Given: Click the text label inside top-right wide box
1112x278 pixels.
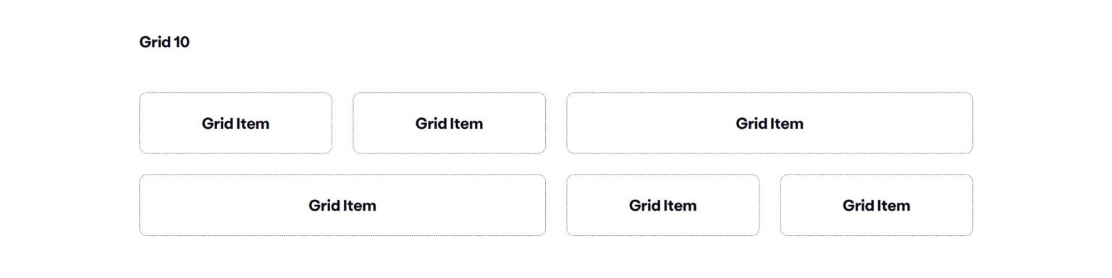Looking at the screenshot, I should 770,124.
